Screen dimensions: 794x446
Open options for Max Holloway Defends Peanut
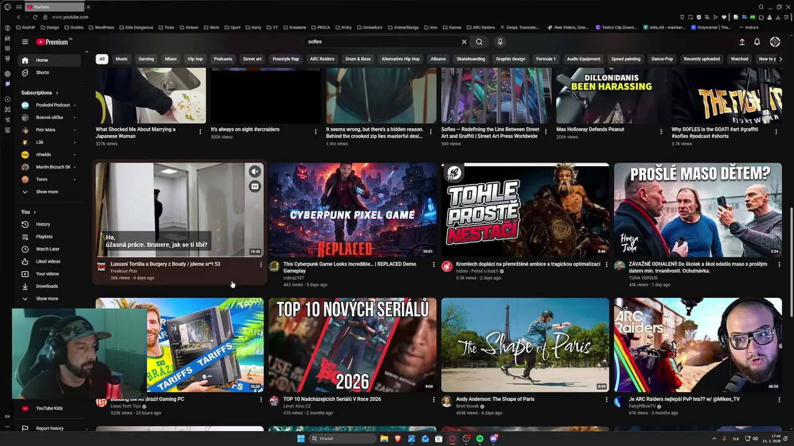pos(661,131)
